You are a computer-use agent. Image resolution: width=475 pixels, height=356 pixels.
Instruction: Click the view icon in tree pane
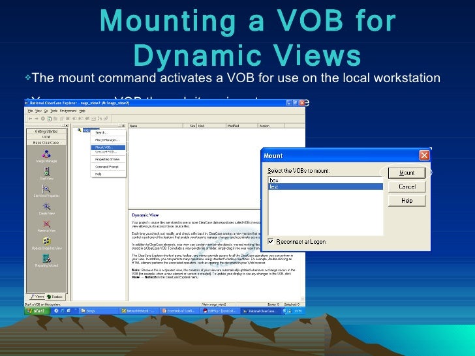point(80,130)
